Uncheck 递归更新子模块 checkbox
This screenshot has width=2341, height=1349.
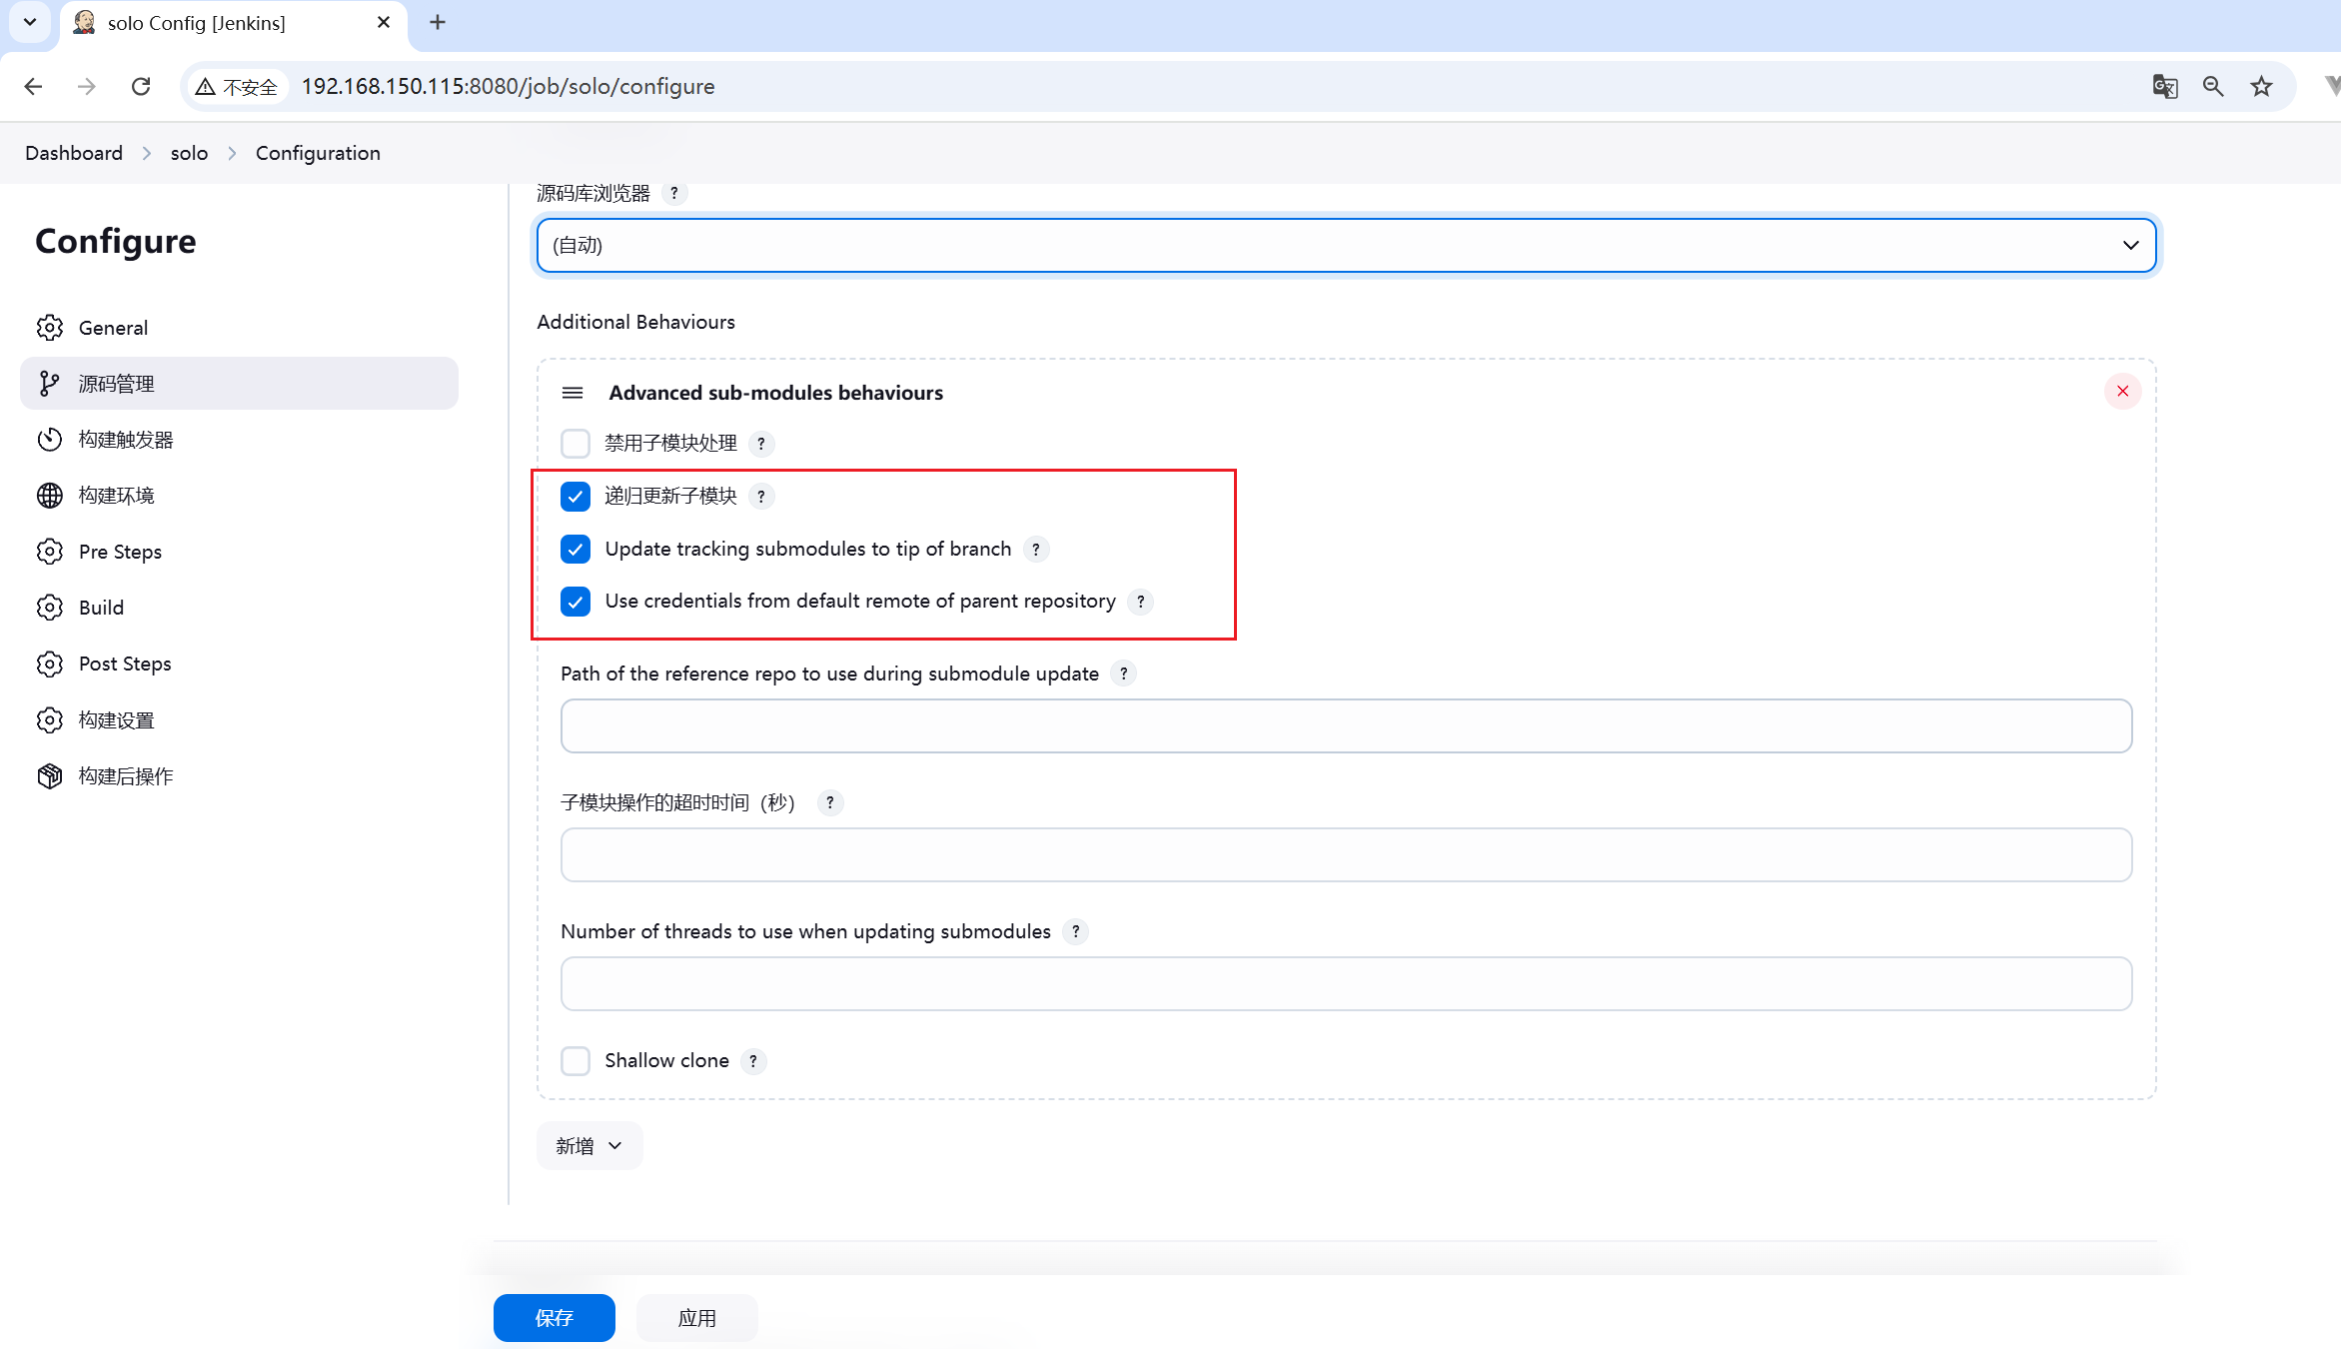point(576,497)
